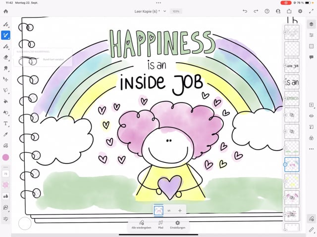Viewport: 317px width, 237px height.
Task: Tap the red screen recording indicator
Action: tap(286, 3)
